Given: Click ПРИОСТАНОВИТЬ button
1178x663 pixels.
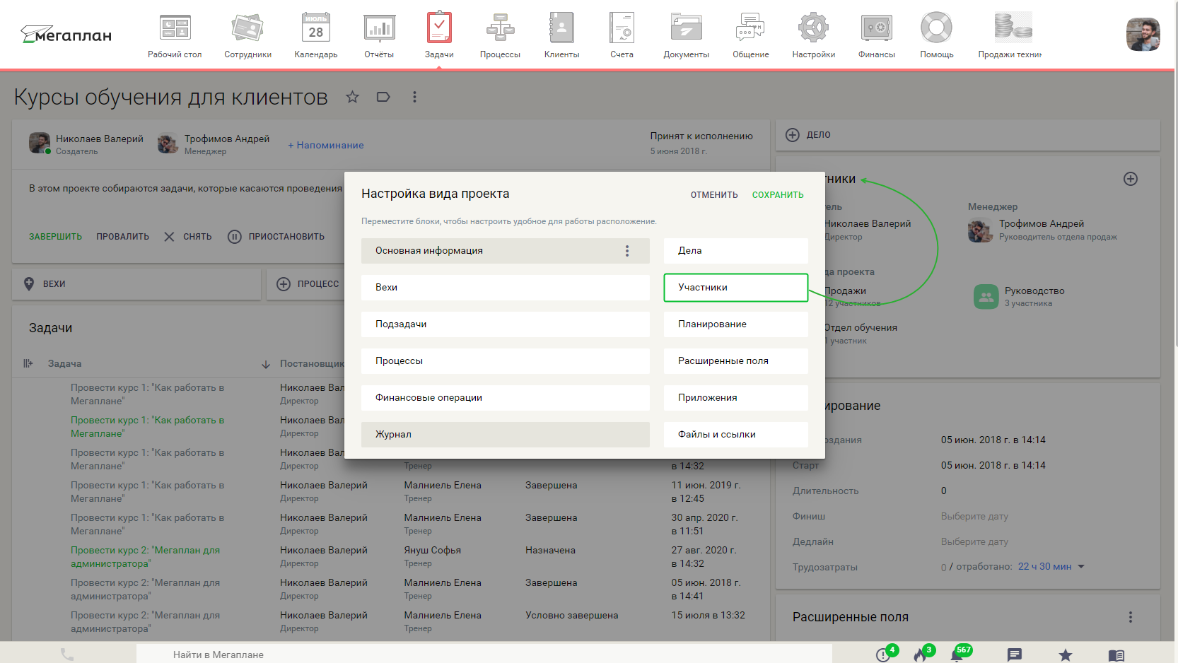Looking at the screenshot, I should coord(276,237).
